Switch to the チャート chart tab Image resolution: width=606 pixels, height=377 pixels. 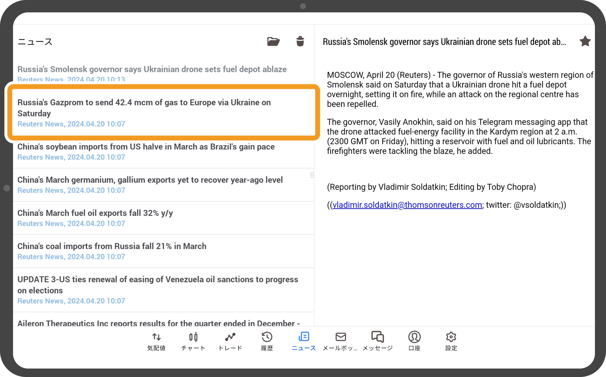tap(193, 341)
